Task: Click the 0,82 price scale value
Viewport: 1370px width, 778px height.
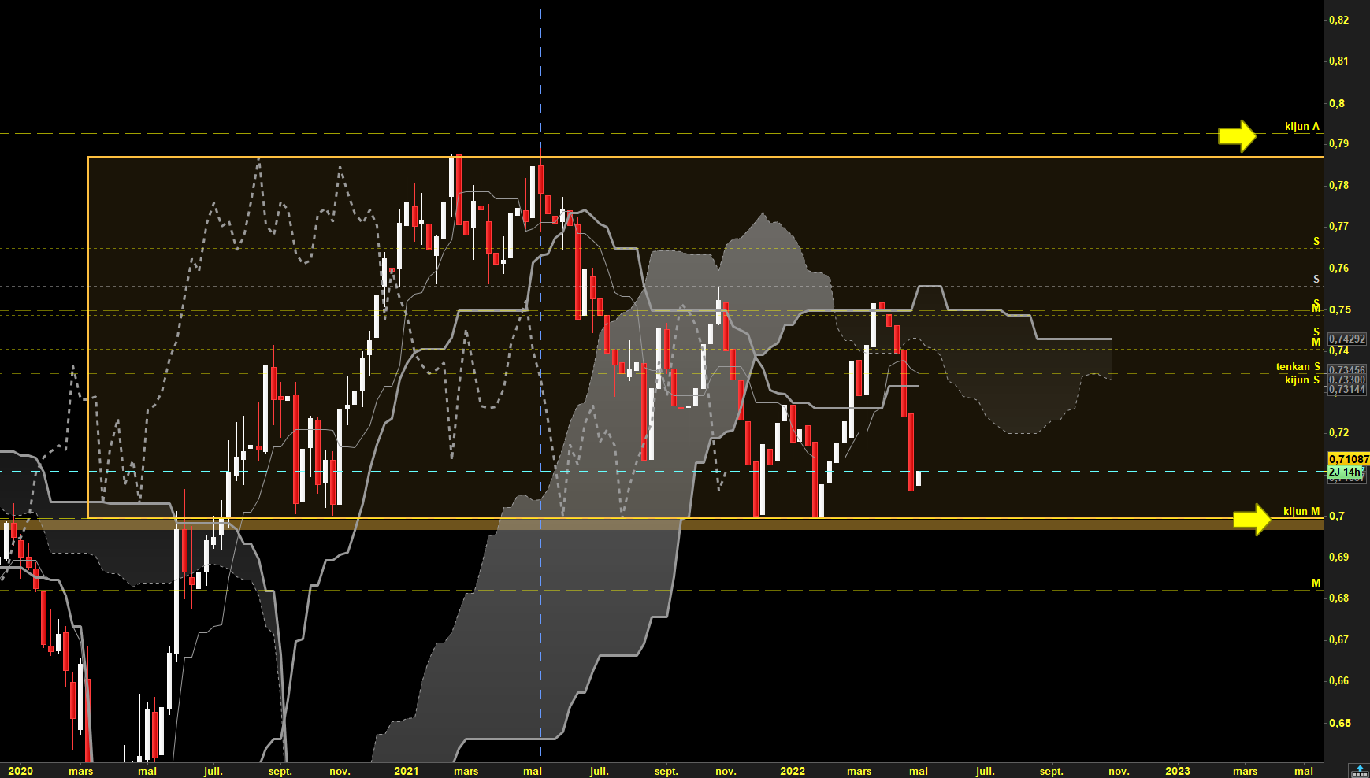Action: coord(1338,20)
